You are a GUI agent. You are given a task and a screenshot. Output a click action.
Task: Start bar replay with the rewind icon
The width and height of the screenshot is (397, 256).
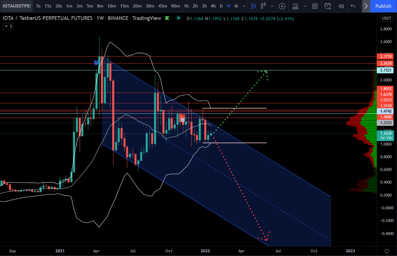pyautogui.click(x=341, y=6)
